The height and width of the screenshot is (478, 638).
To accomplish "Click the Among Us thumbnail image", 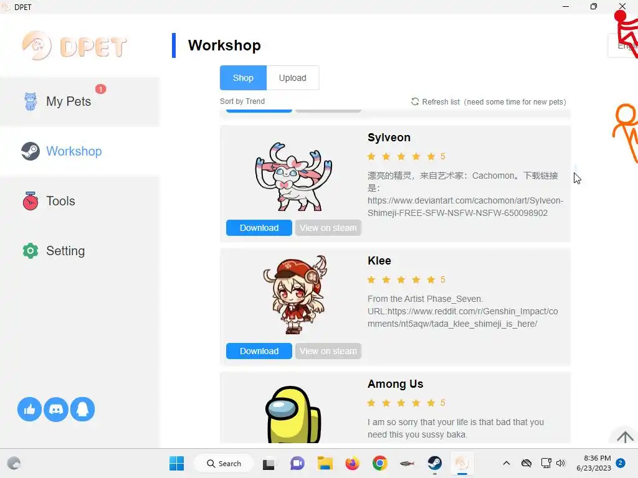I will pos(293,415).
